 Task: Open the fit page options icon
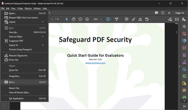[x=109, y=19]
